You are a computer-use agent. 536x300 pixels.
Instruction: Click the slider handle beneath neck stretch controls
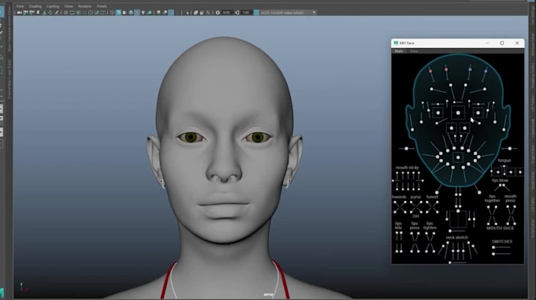pos(450,262)
